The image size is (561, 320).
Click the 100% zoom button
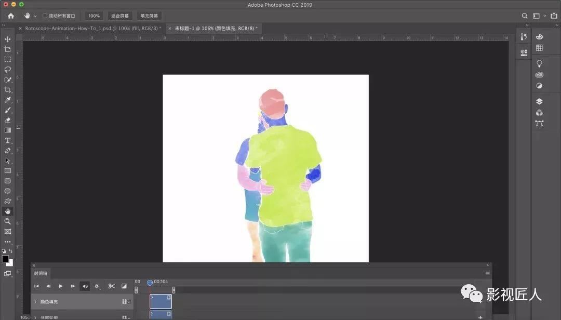[x=94, y=15]
